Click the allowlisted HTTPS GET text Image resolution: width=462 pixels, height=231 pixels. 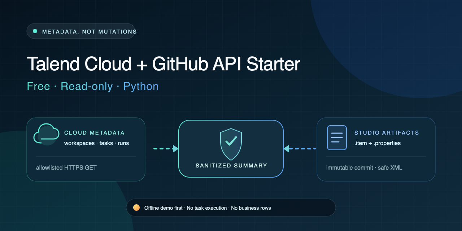(66, 168)
